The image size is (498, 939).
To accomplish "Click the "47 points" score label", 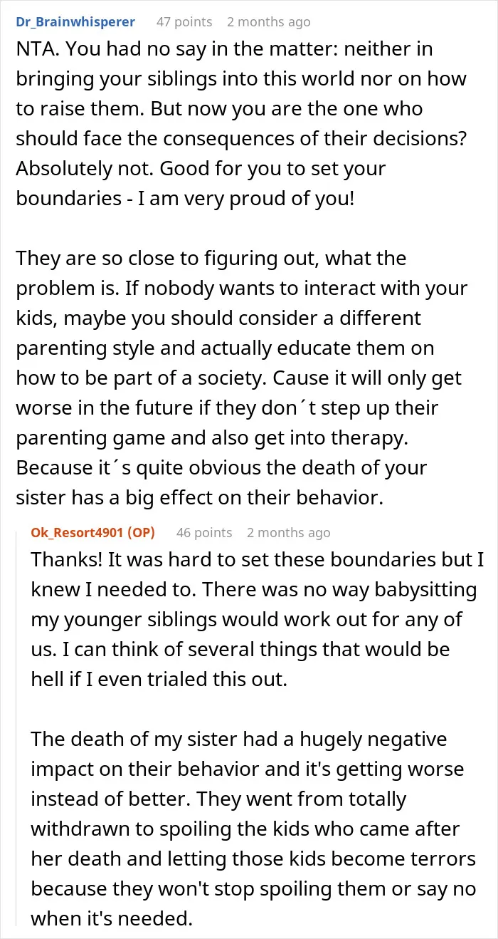I will tap(184, 22).
